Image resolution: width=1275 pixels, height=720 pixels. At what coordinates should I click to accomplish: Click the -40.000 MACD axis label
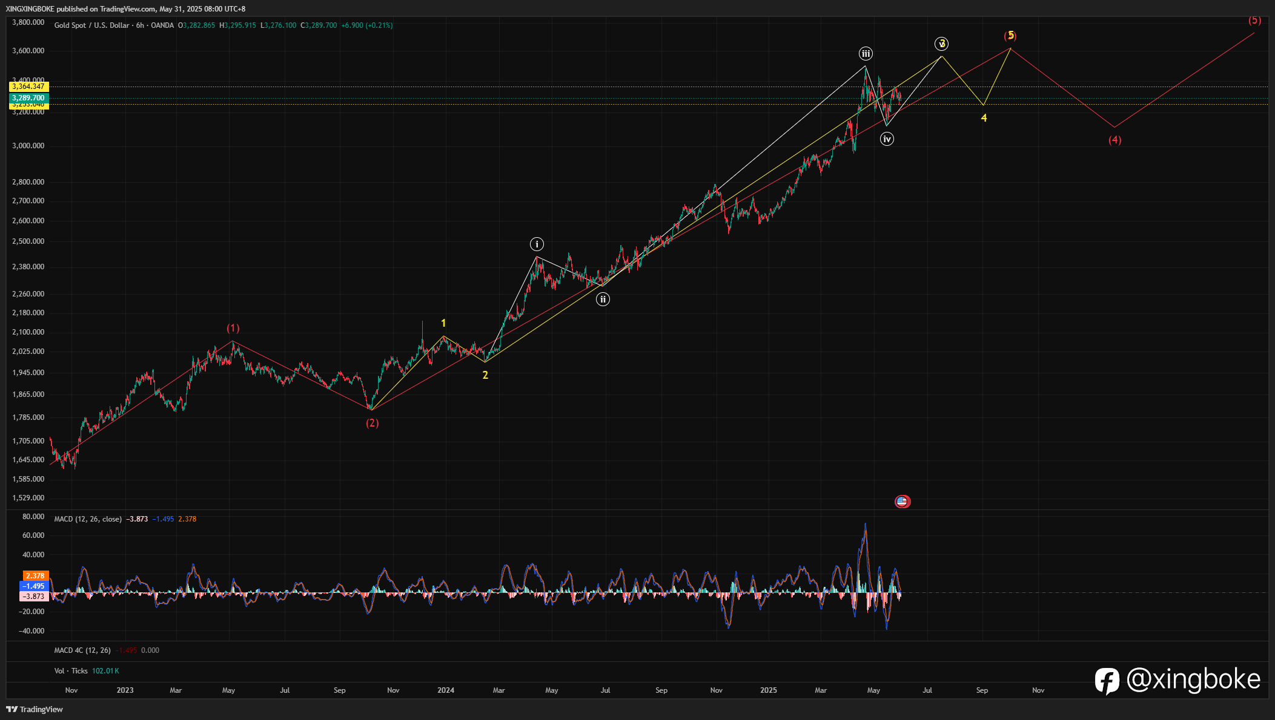click(32, 631)
